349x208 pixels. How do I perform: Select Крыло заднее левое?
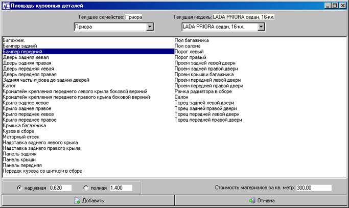point(26,103)
